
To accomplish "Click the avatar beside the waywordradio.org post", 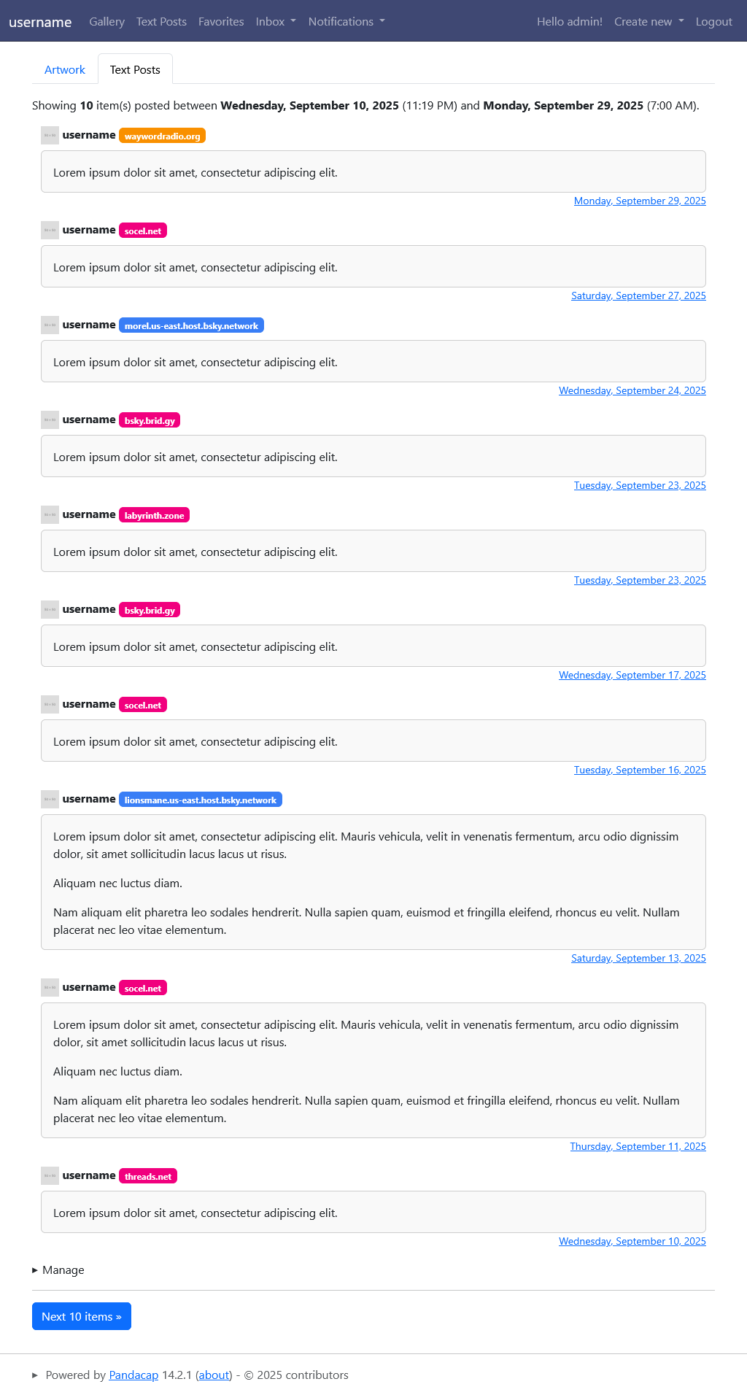I will pos(50,136).
